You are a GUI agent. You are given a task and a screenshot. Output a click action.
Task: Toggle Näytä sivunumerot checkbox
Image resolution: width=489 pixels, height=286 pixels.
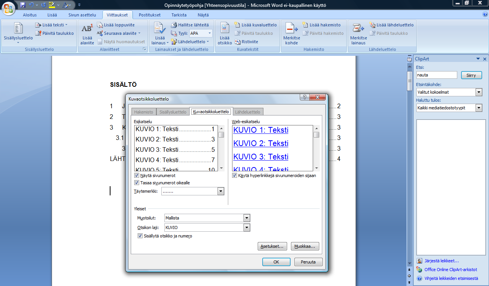pyautogui.click(x=137, y=175)
